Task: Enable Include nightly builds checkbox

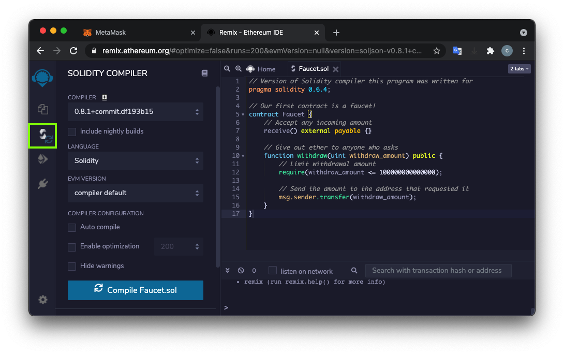Action: coord(72,131)
